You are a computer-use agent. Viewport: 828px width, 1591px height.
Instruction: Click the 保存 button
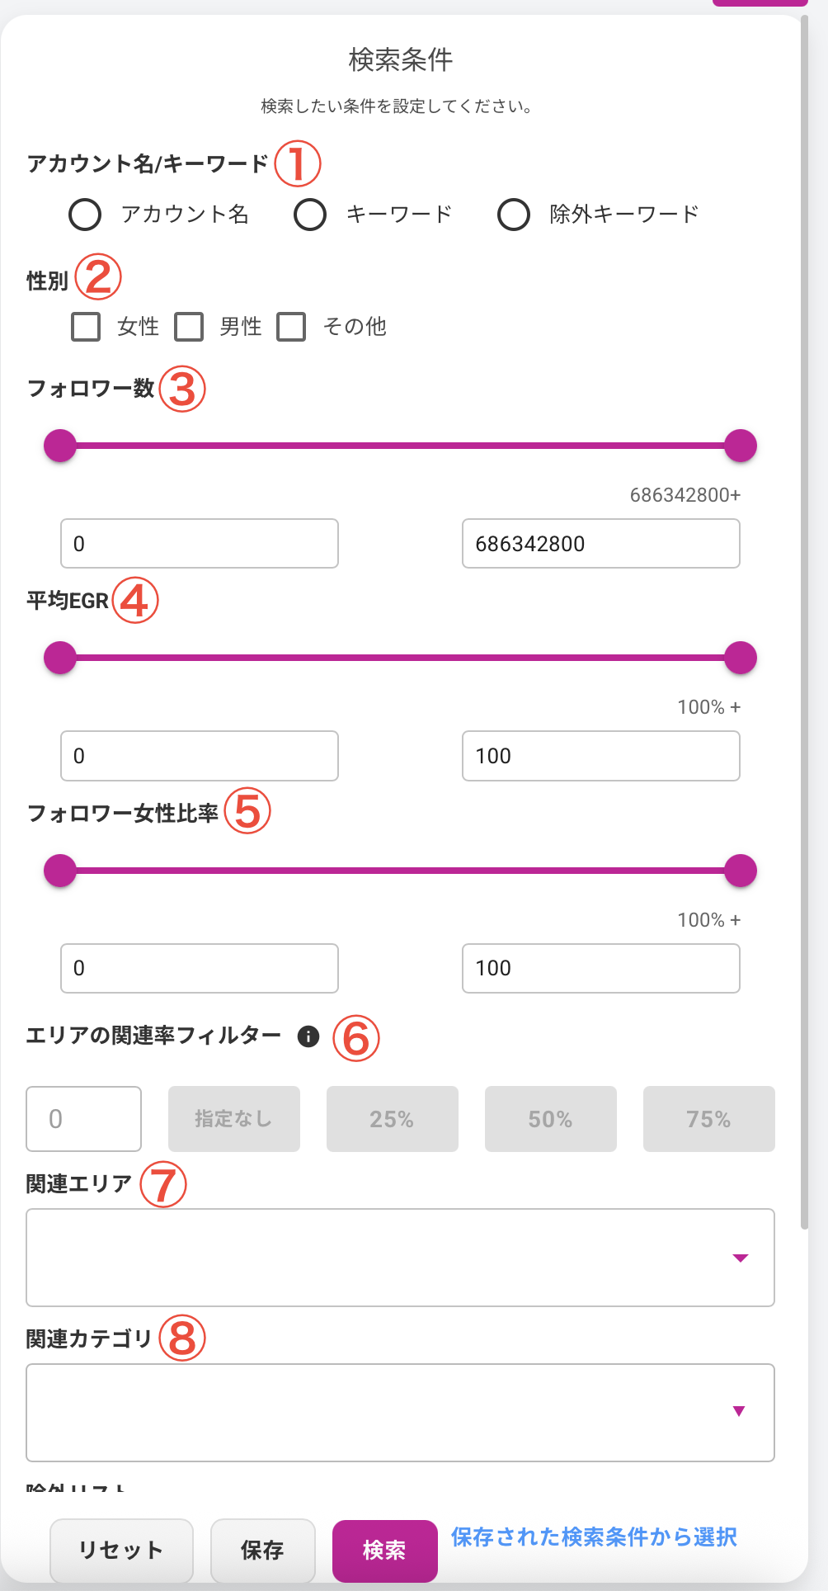click(x=262, y=1551)
